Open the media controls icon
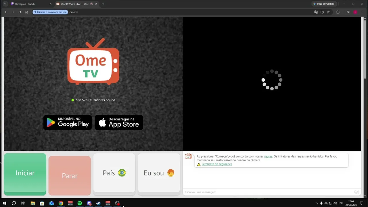Screen dimensions: 368x207 pos(348,12)
